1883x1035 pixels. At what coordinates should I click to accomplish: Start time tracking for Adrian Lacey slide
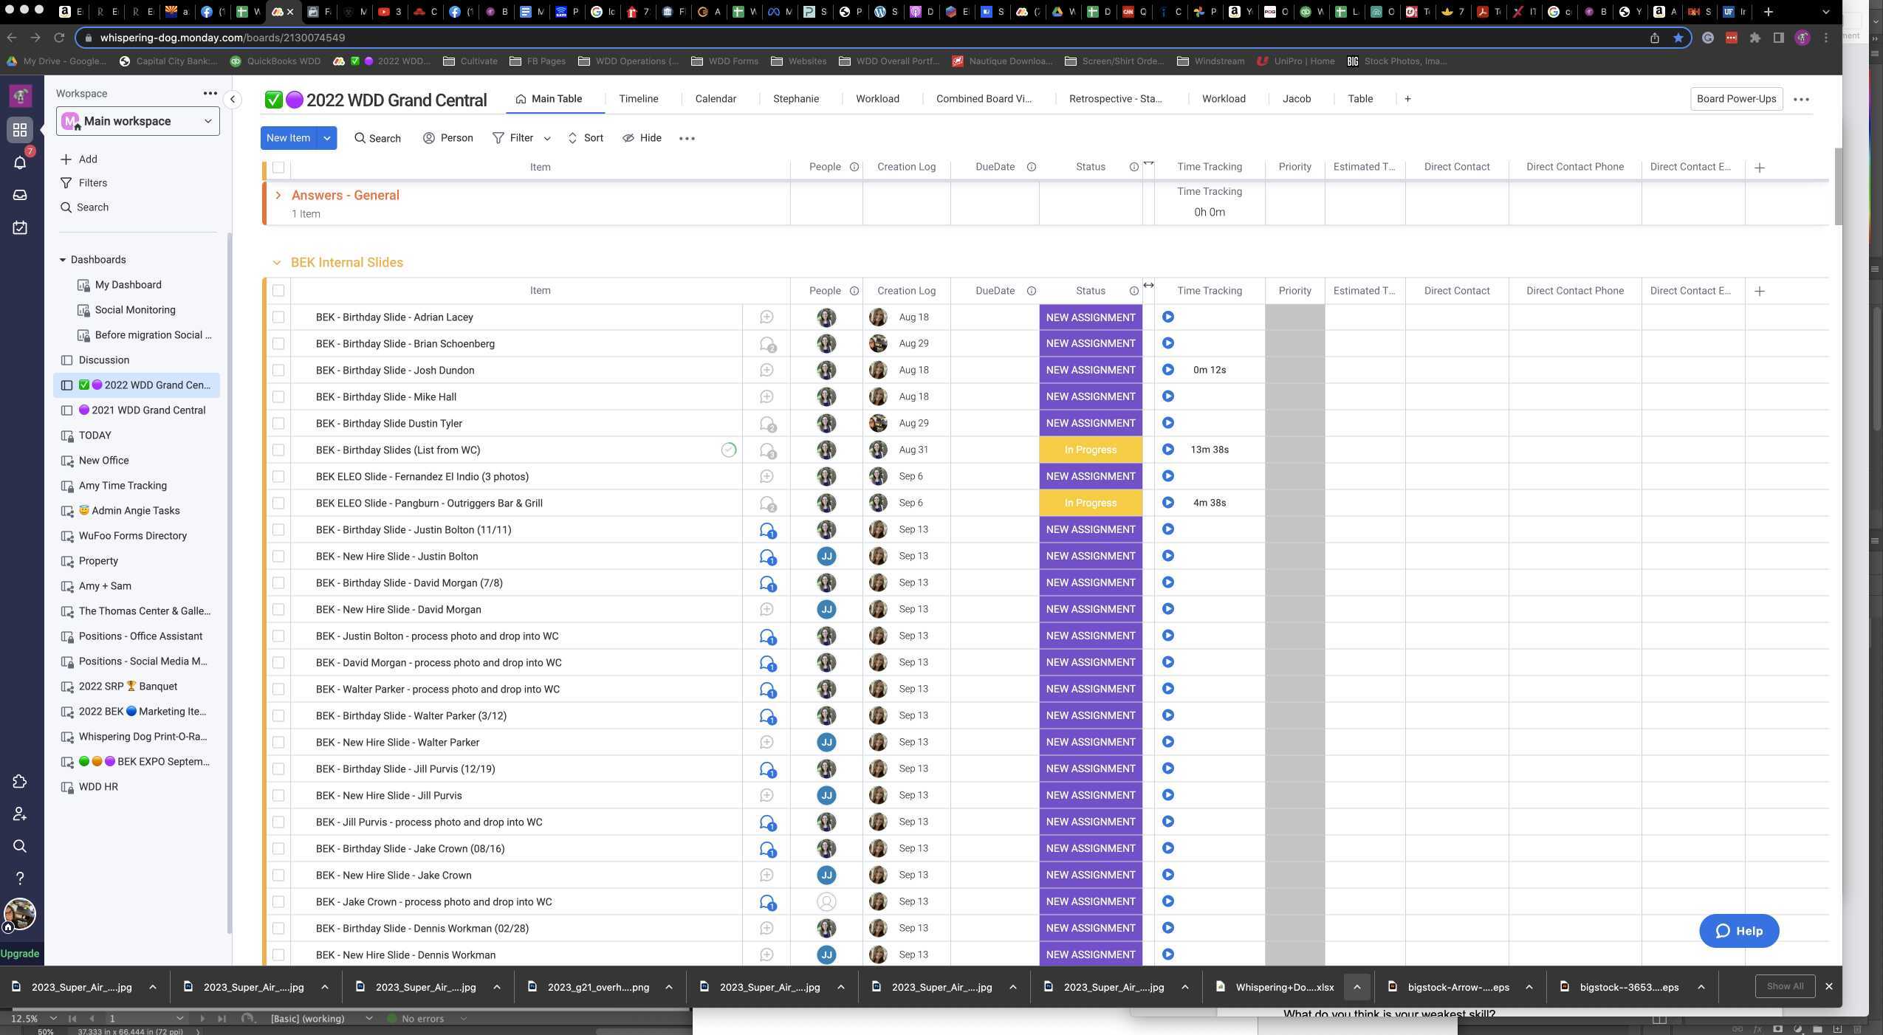click(1167, 317)
